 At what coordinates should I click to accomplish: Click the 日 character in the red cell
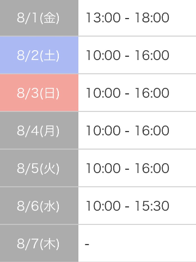pyautogui.click(x=50, y=93)
